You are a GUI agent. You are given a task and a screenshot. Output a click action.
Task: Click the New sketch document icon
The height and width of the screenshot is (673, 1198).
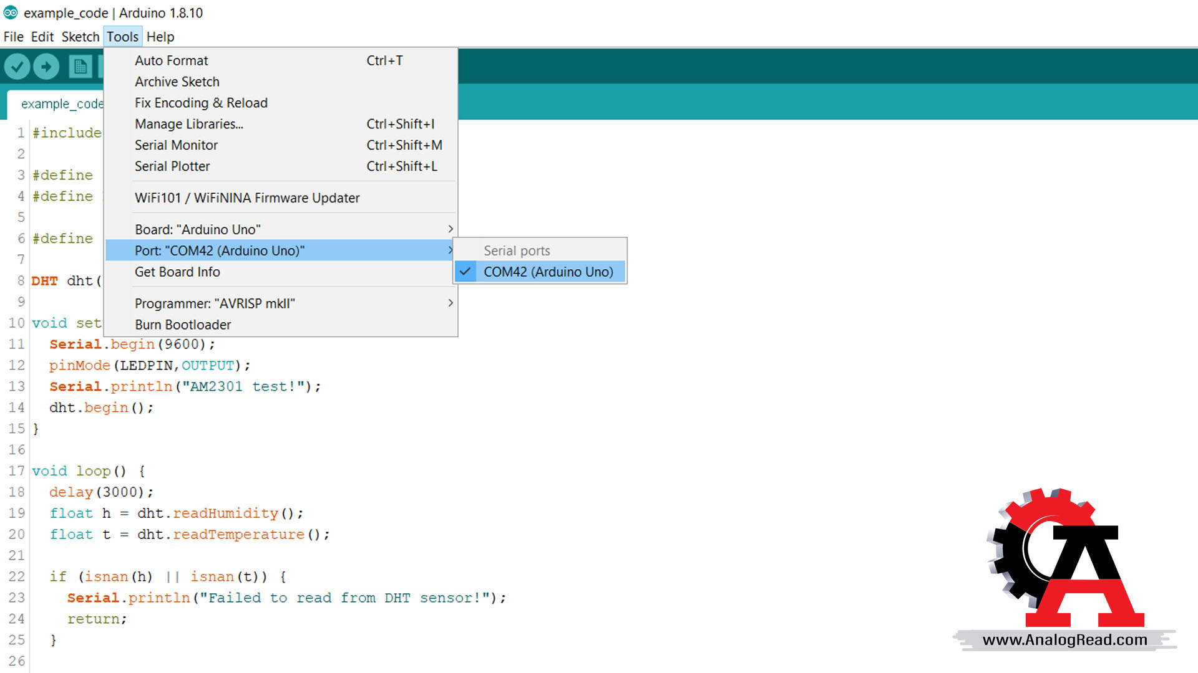80,66
